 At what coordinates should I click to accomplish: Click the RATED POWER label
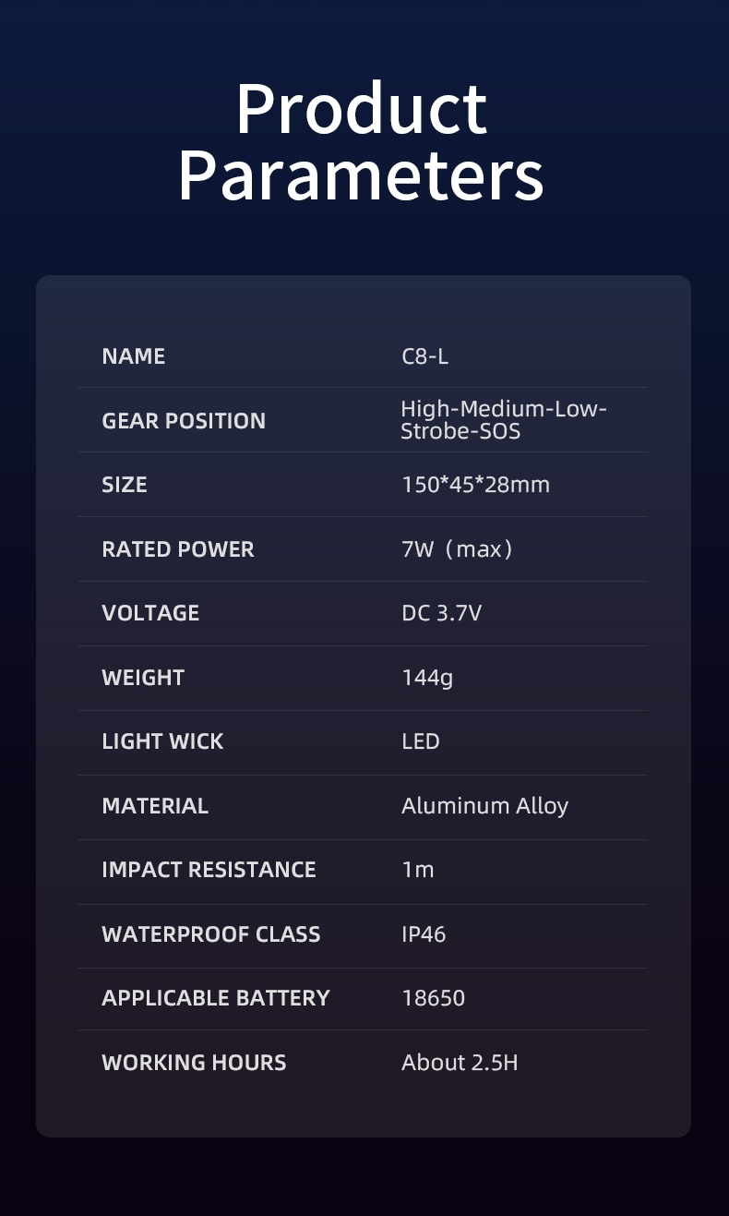(x=178, y=549)
